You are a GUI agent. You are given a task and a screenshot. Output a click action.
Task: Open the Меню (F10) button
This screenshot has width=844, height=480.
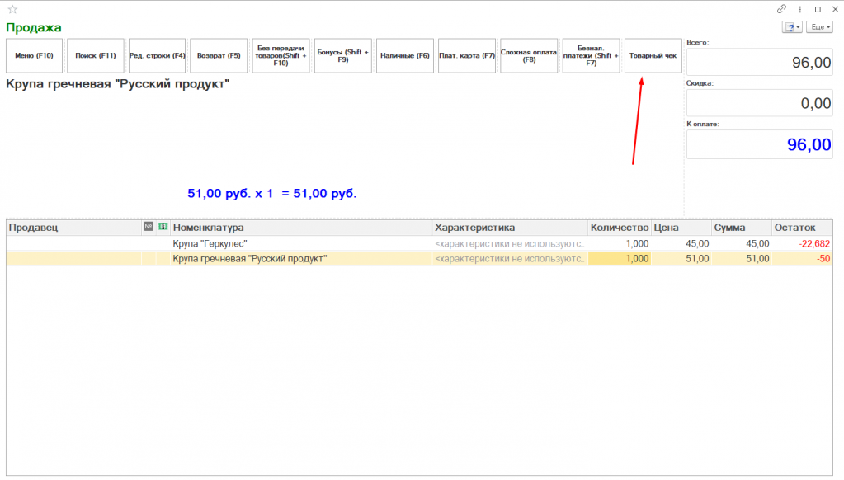click(34, 55)
